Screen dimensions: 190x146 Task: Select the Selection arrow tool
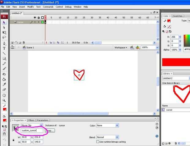click(4, 22)
